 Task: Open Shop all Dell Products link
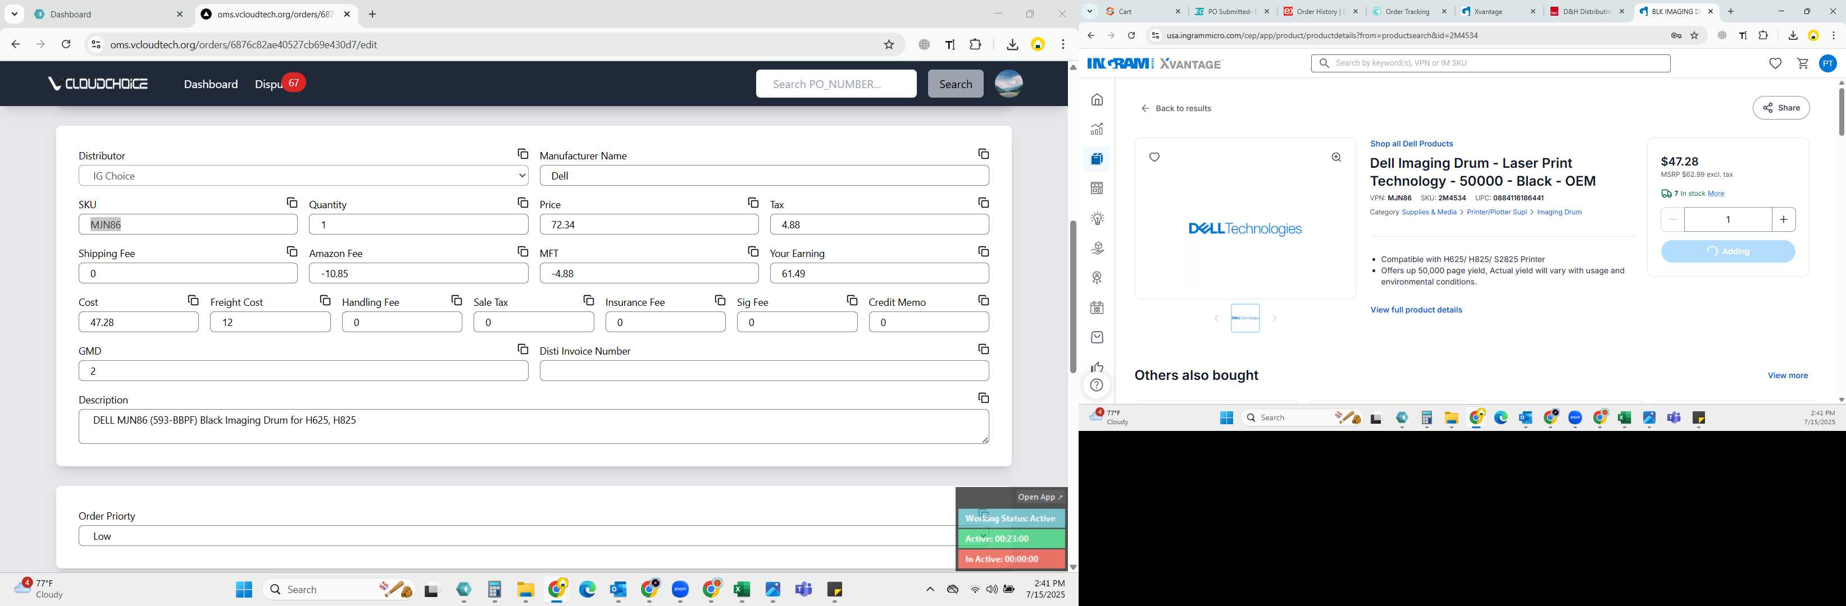1411,144
